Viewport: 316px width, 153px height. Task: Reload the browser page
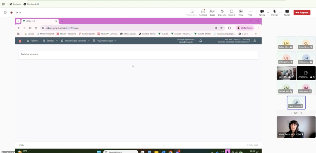30,28
